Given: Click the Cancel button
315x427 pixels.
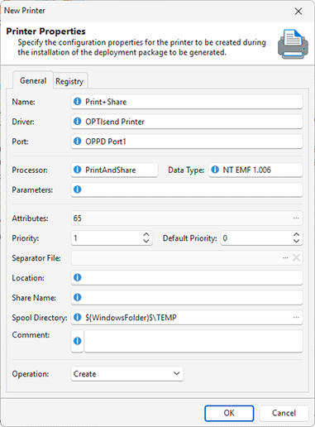Looking at the screenshot, I should pyautogui.click(x=284, y=413).
